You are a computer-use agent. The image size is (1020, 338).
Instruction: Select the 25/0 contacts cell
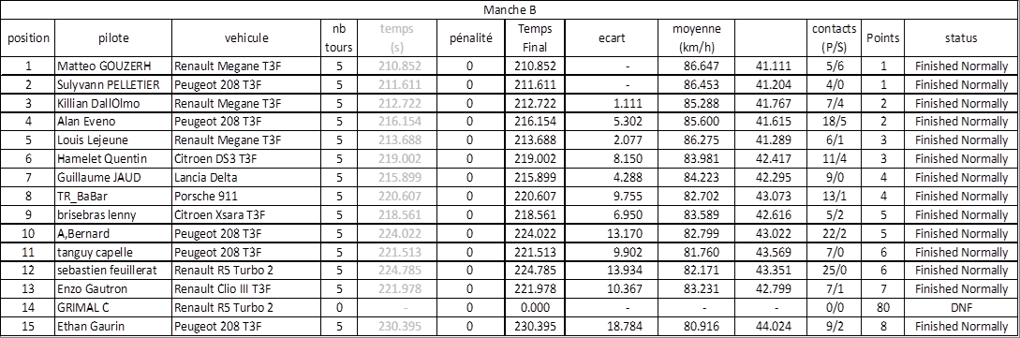(834, 271)
